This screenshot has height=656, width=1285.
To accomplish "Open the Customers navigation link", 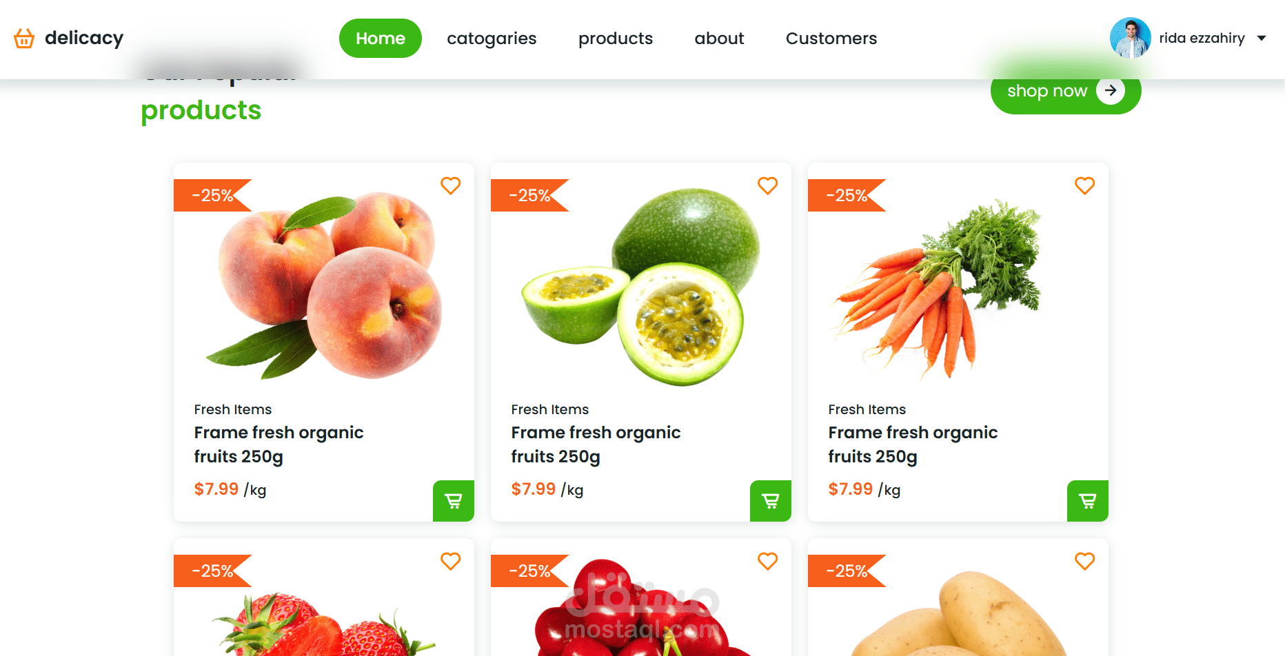I will tap(831, 39).
